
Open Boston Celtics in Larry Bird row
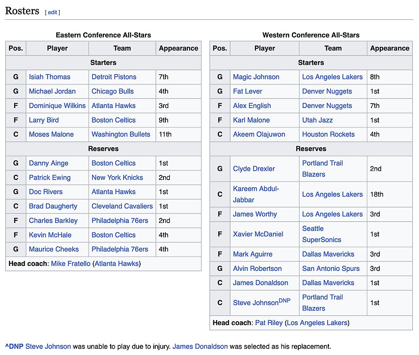(113, 120)
